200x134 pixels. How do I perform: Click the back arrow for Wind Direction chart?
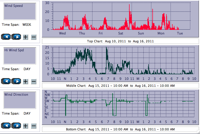pos(6,126)
